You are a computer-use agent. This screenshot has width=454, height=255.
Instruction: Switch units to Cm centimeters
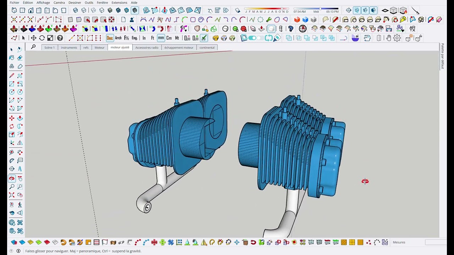point(169,38)
